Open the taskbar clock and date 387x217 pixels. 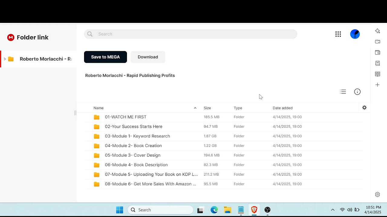[373, 210]
